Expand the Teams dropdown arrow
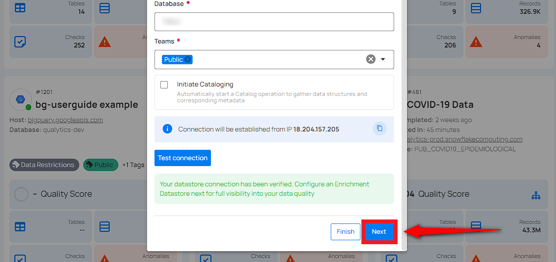 (383, 59)
